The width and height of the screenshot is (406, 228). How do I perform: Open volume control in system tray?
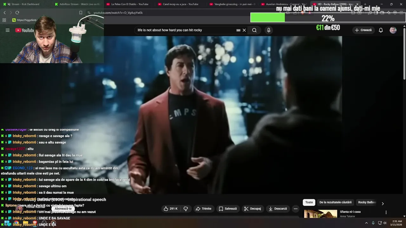click(385, 223)
